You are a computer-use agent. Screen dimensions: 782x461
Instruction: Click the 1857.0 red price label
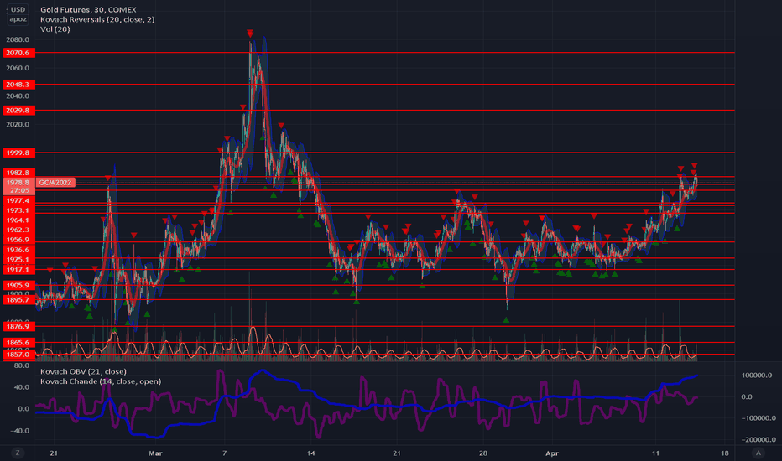click(x=18, y=355)
